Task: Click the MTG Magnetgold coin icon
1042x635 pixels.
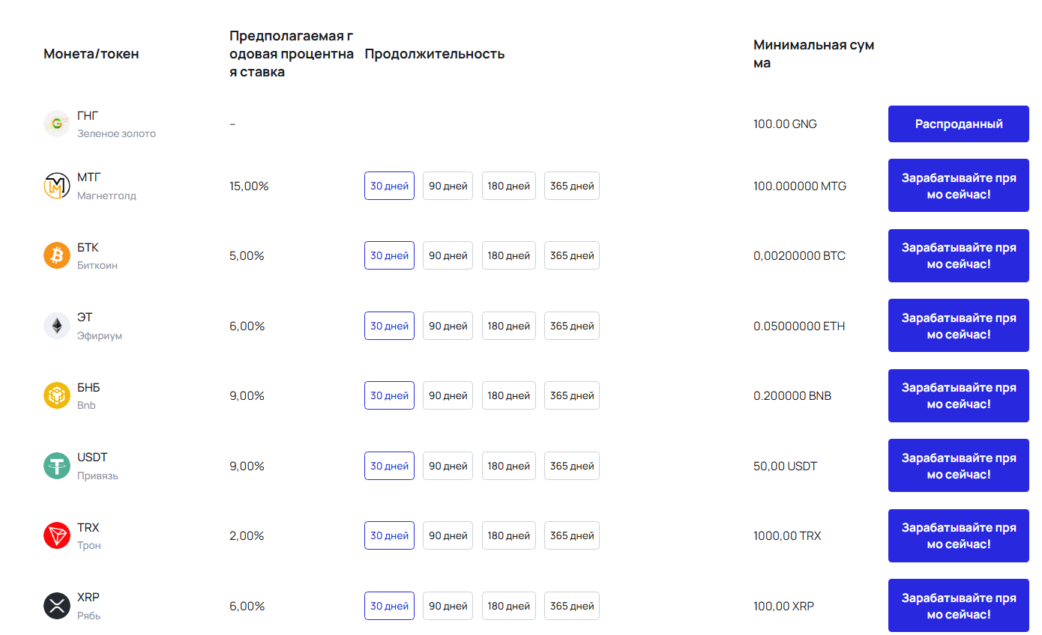Action: point(57,186)
